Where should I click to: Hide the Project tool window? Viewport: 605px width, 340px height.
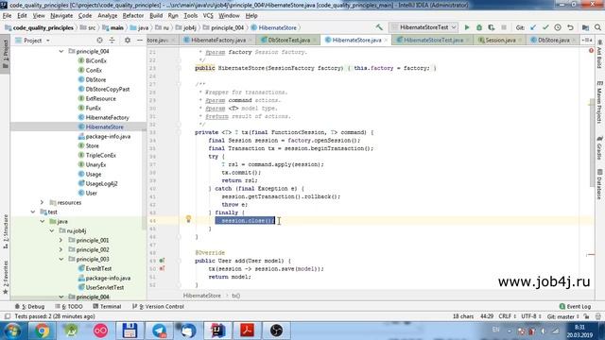tap(140, 40)
